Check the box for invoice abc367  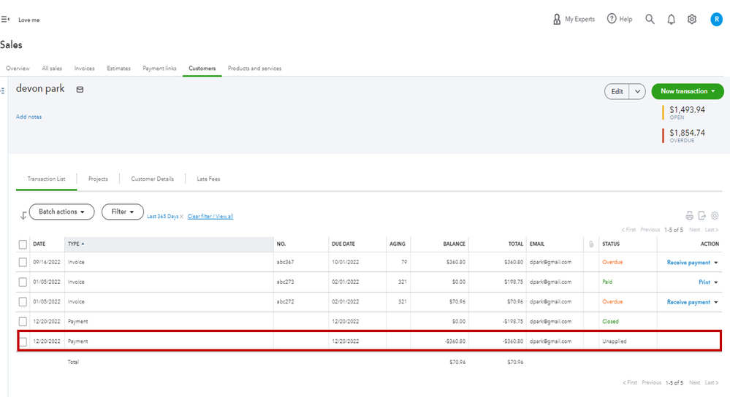coord(23,263)
